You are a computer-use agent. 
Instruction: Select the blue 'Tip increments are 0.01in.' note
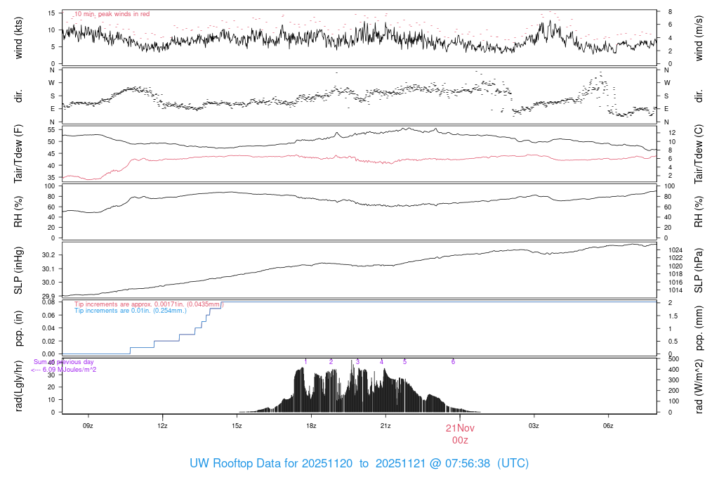point(131,311)
